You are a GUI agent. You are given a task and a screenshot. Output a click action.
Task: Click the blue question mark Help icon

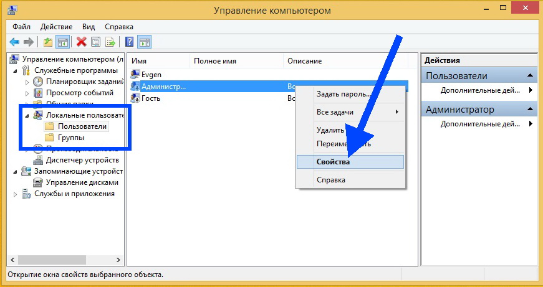tap(129, 42)
